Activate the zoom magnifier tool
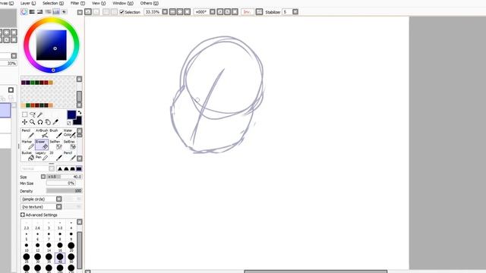 pyautogui.click(x=32, y=122)
